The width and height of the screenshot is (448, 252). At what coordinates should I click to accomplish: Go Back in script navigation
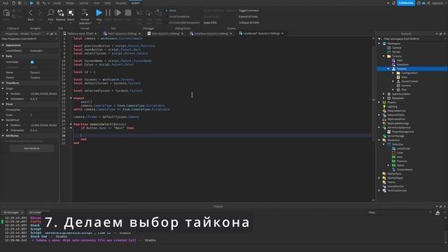31,15
